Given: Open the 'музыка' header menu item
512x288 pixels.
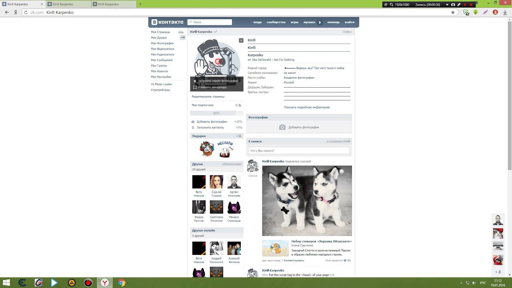Looking at the screenshot, I should (309, 22).
